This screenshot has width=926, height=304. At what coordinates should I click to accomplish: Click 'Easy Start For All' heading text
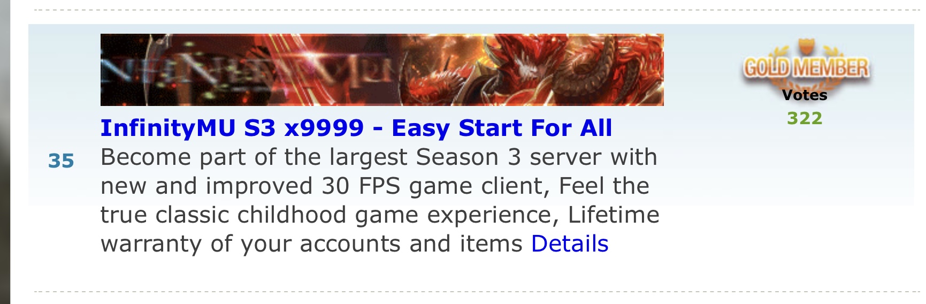point(502,128)
